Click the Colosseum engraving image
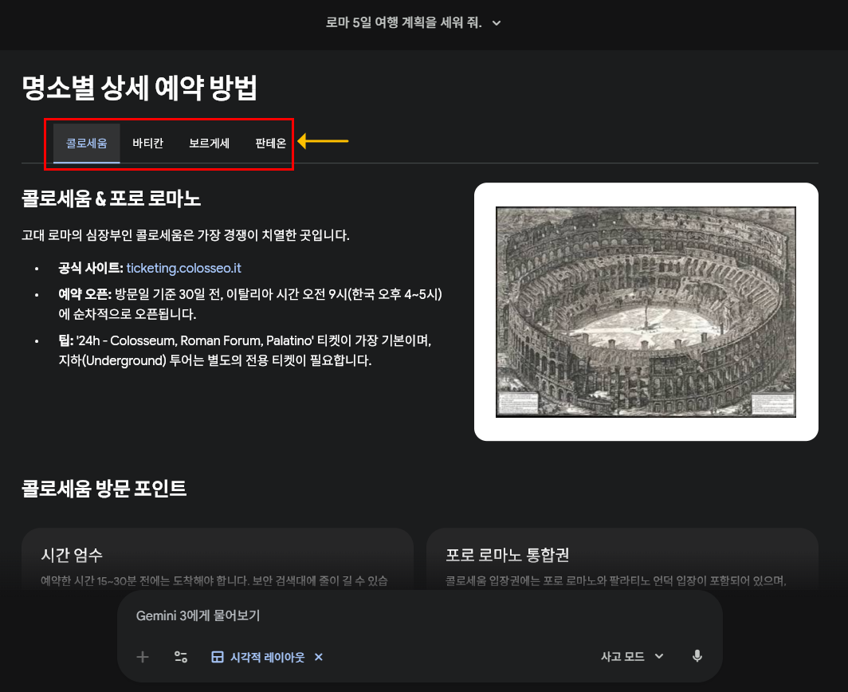This screenshot has height=692, width=848. coord(646,311)
